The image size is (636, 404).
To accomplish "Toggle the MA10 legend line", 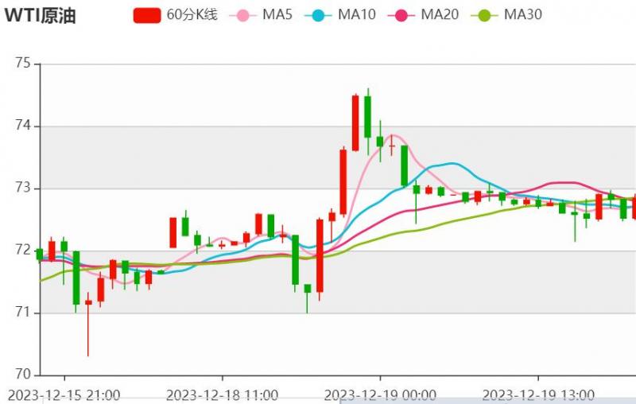I will coord(340,15).
